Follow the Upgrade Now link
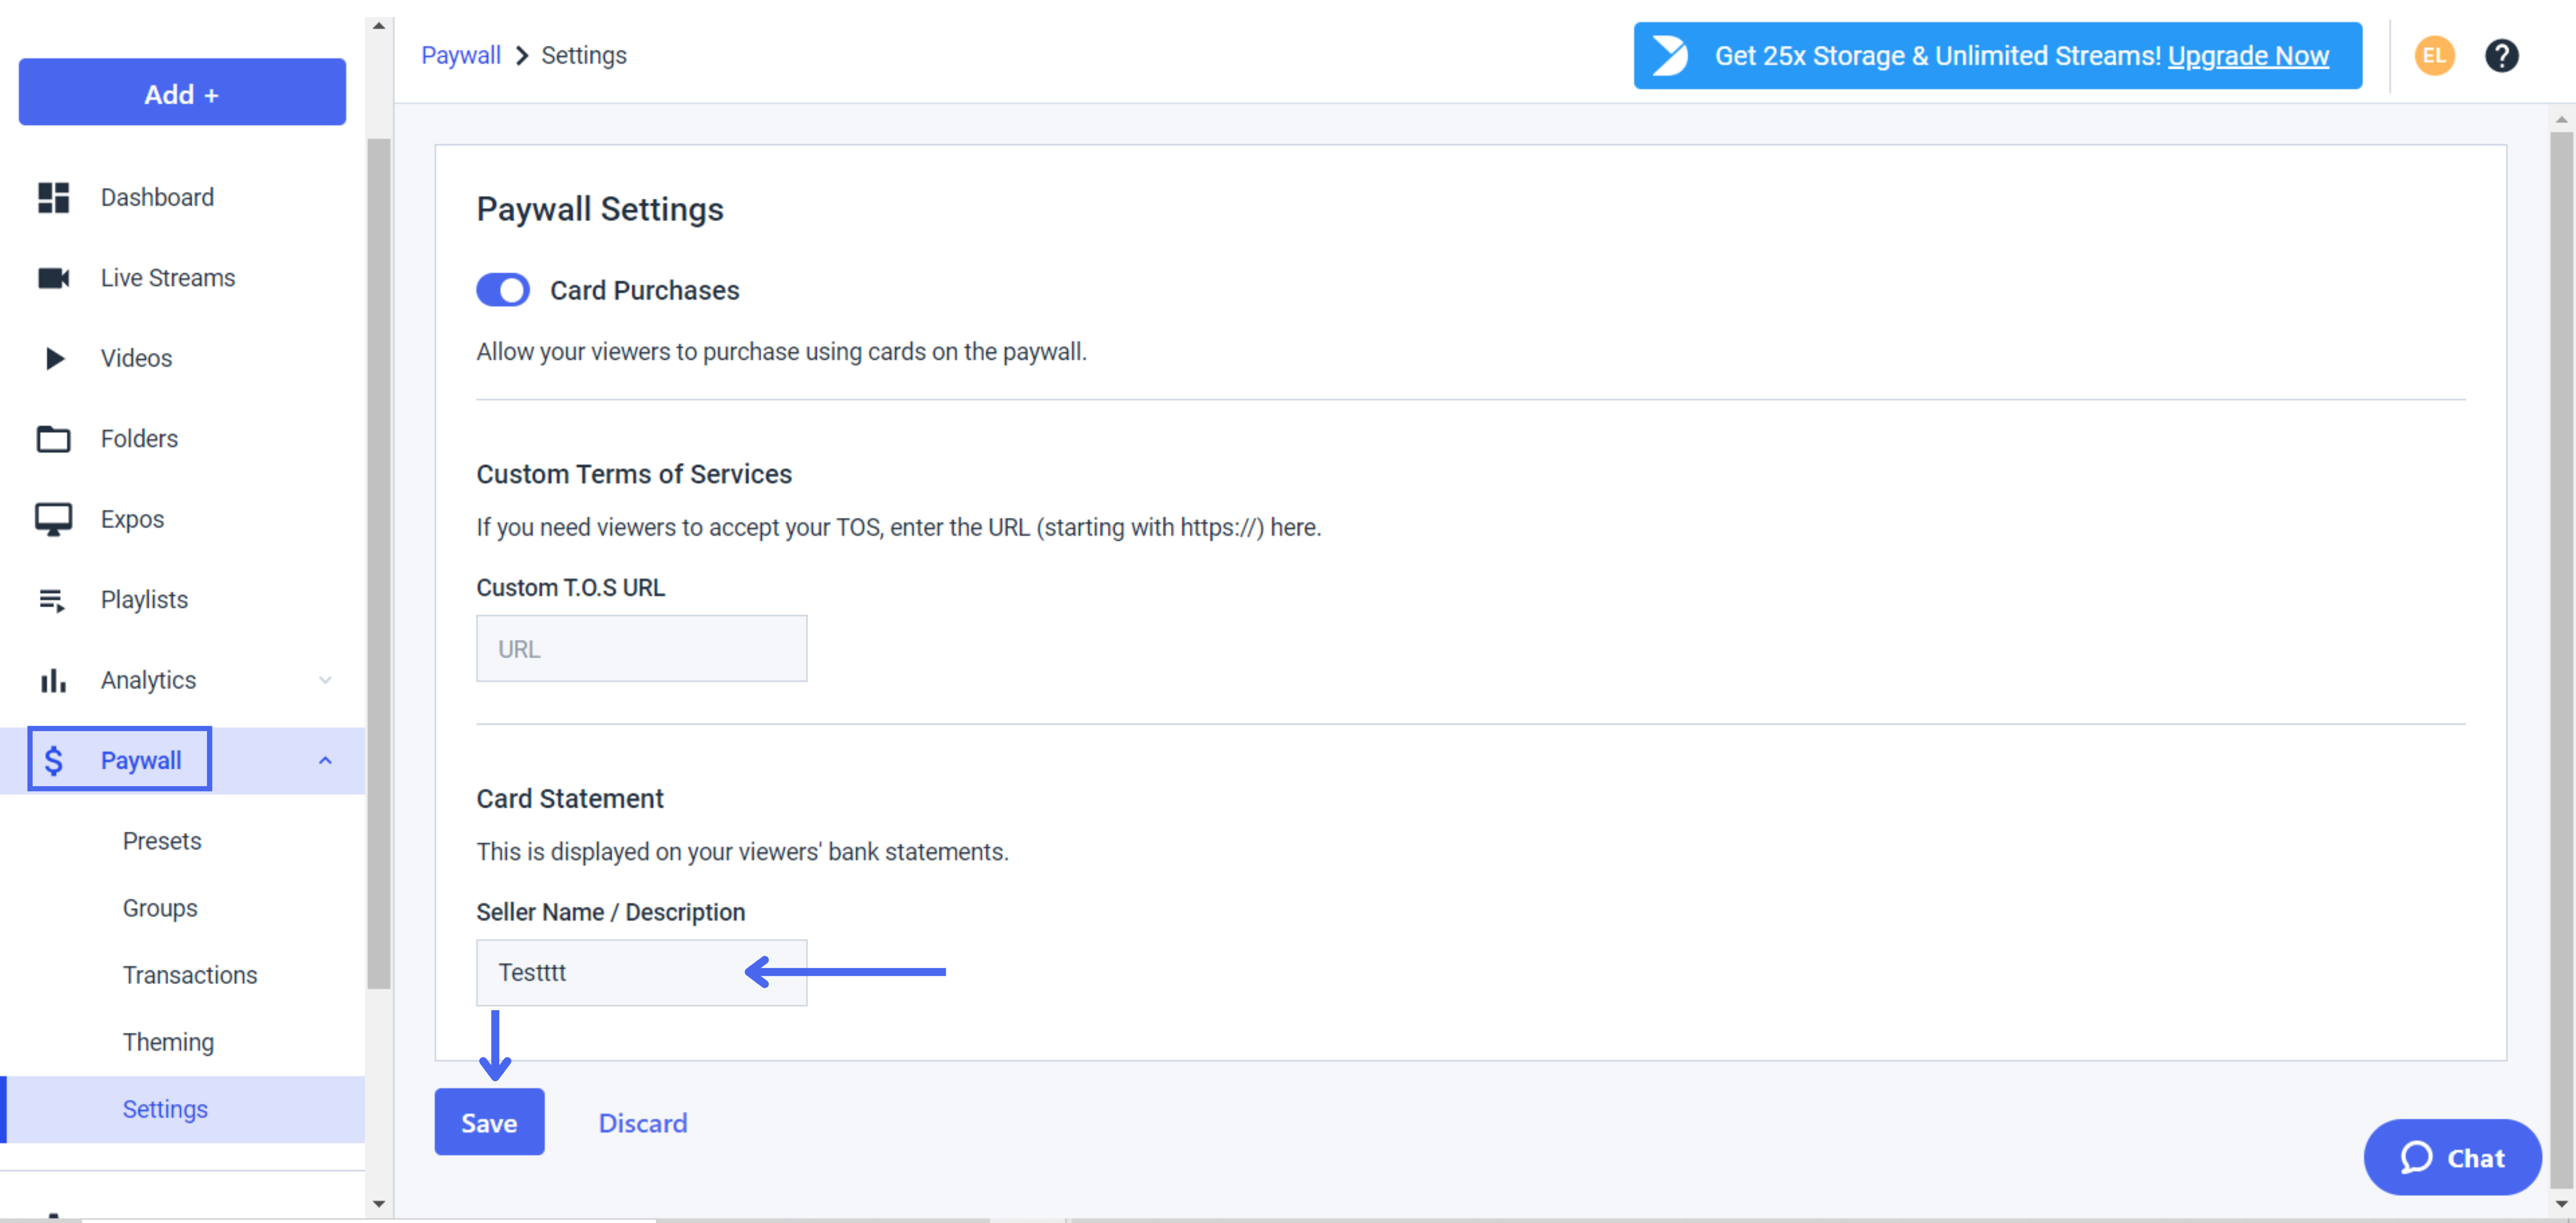The width and height of the screenshot is (2576, 1223). click(x=2248, y=56)
